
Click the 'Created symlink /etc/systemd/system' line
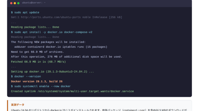pyautogui.click(x=72, y=91)
